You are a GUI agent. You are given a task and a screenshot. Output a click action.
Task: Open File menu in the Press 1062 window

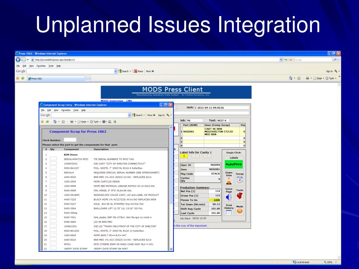(18, 66)
